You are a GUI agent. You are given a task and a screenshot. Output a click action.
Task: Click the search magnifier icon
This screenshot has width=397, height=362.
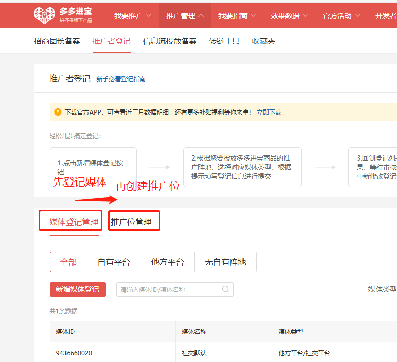[x=226, y=289]
